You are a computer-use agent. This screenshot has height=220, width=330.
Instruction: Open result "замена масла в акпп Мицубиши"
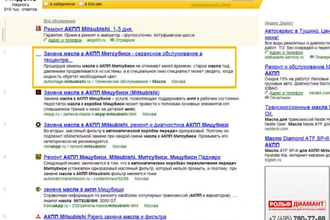click(x=84, y=189)
